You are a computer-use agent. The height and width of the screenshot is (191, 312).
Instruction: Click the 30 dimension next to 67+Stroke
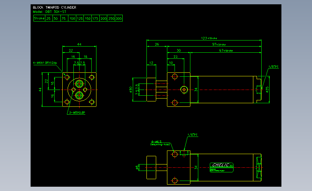coord(179,51)
